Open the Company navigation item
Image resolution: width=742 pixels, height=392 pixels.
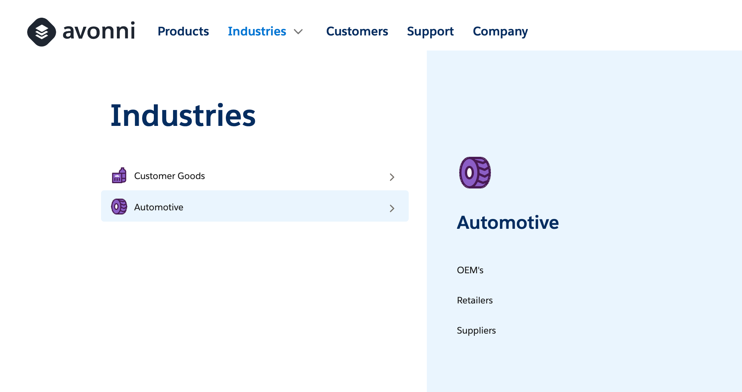pos(500,31)
